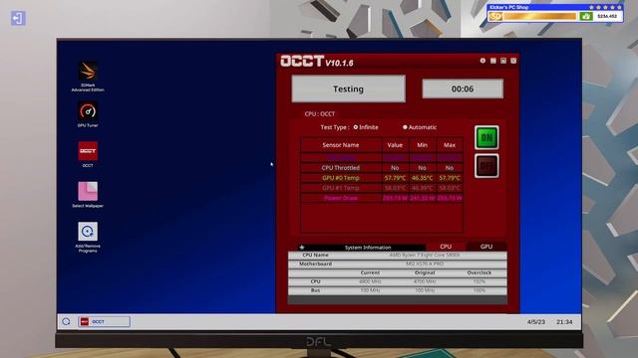Click the exit-monitor icon at top left
Viewport: 638px width, 358px height.
click(x=18, y=18)
